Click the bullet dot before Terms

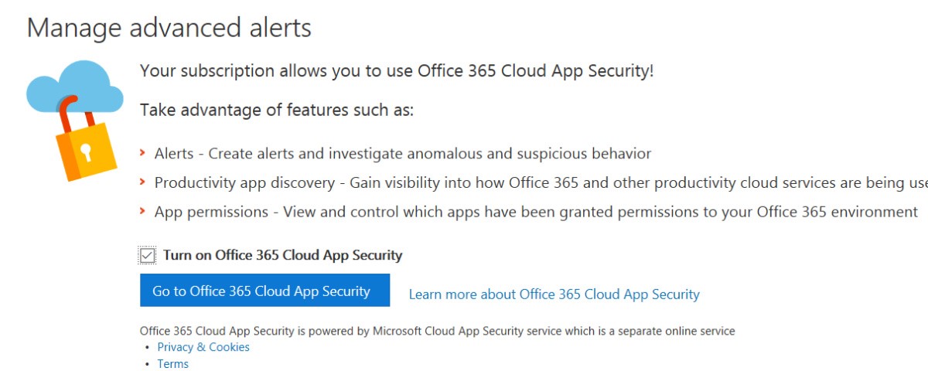click(x=147, y=364)
